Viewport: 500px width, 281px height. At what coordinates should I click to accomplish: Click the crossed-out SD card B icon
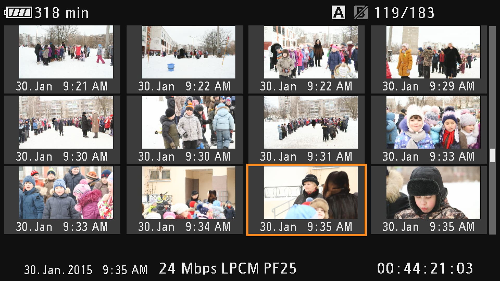(361, 12)
